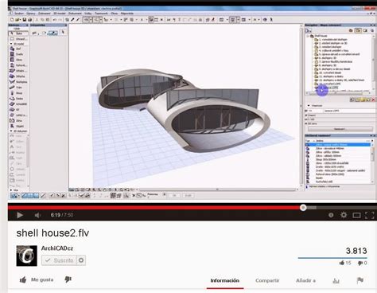Select the Arrow (Šipka) tool in the toolbox
Image resolution: width=377 pixels, height=293 pixels.
[18, 33]
